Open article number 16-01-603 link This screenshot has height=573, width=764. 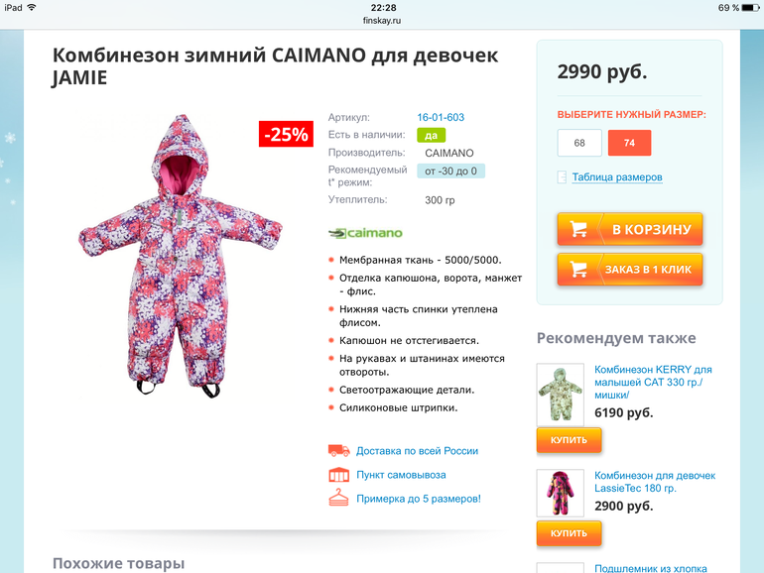(441, 117)
